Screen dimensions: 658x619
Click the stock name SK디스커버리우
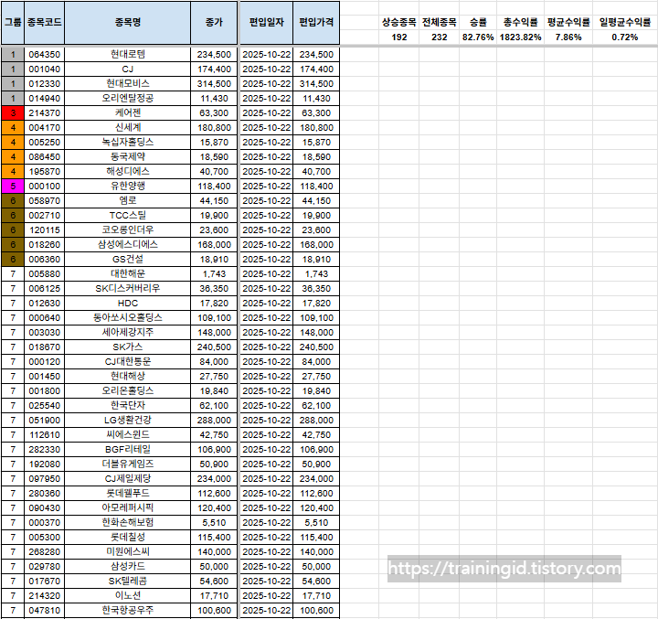point(128,289)
